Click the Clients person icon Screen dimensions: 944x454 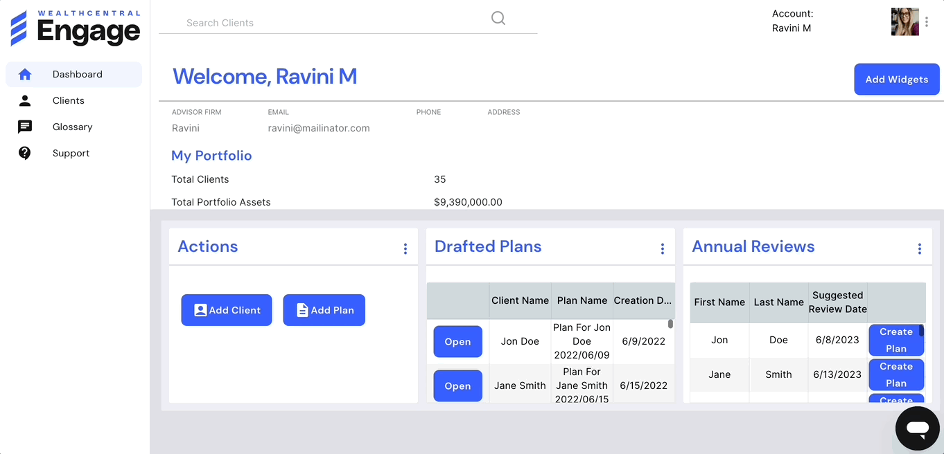(25, 100)
